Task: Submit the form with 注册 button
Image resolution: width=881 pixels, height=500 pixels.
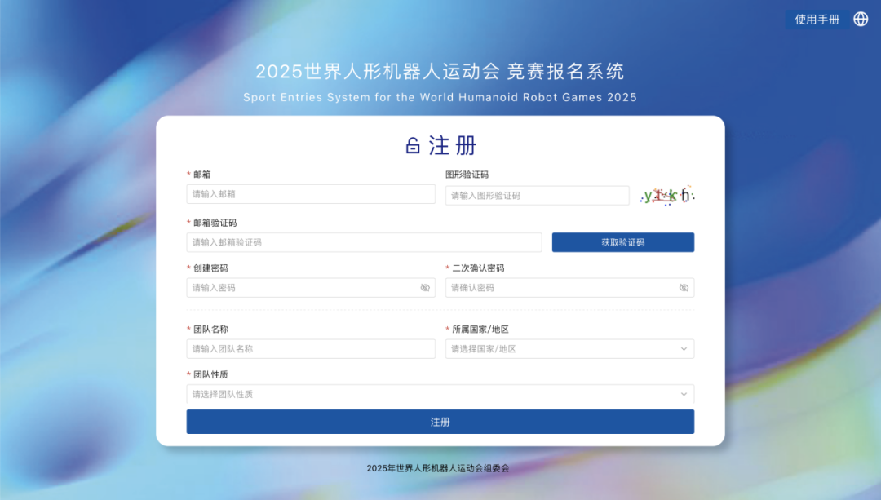Action: click(440, 422)
